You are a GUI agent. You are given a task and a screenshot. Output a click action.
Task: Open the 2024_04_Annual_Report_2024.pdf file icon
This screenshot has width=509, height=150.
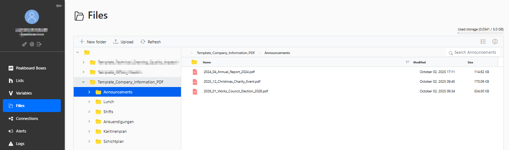coord(195,72)
